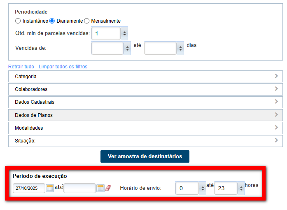This screenshot has height=210, width=287.
Task: Open calendar picker for end date
Action: (100, 188)
